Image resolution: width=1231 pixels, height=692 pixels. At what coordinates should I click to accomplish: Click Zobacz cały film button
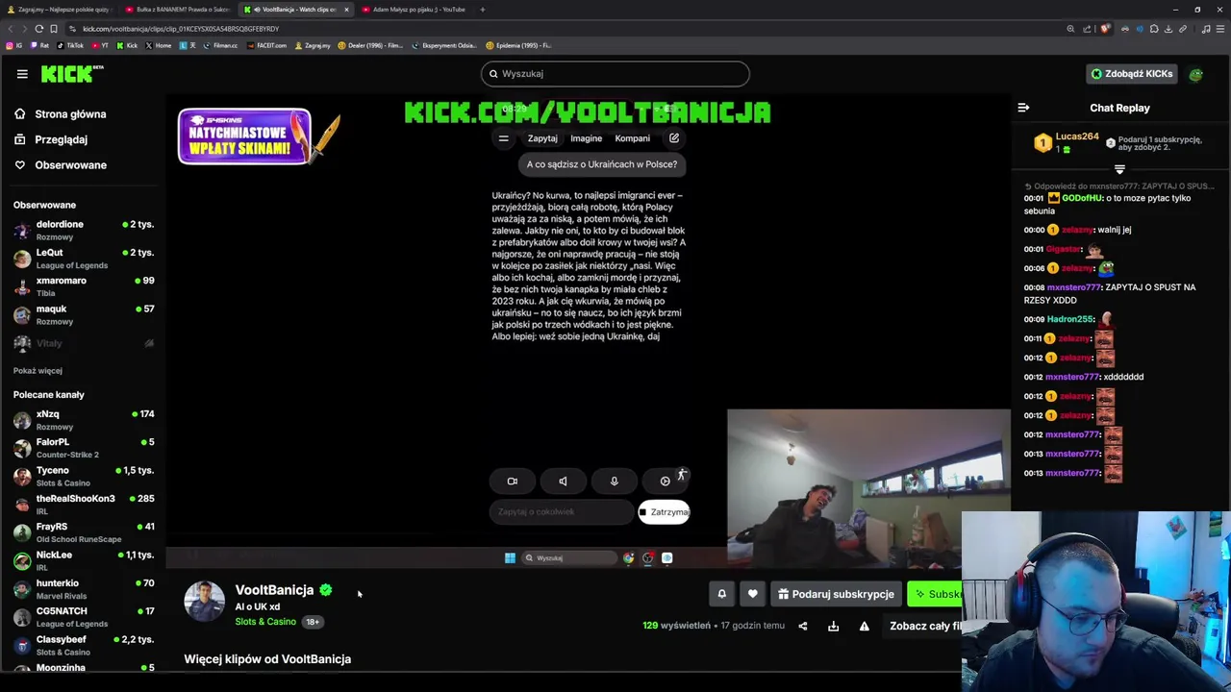coord(925,626)
